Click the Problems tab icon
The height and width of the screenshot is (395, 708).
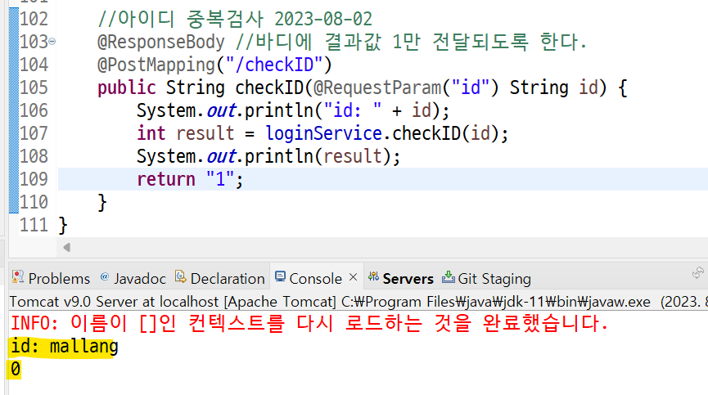(x=18, y=277)
